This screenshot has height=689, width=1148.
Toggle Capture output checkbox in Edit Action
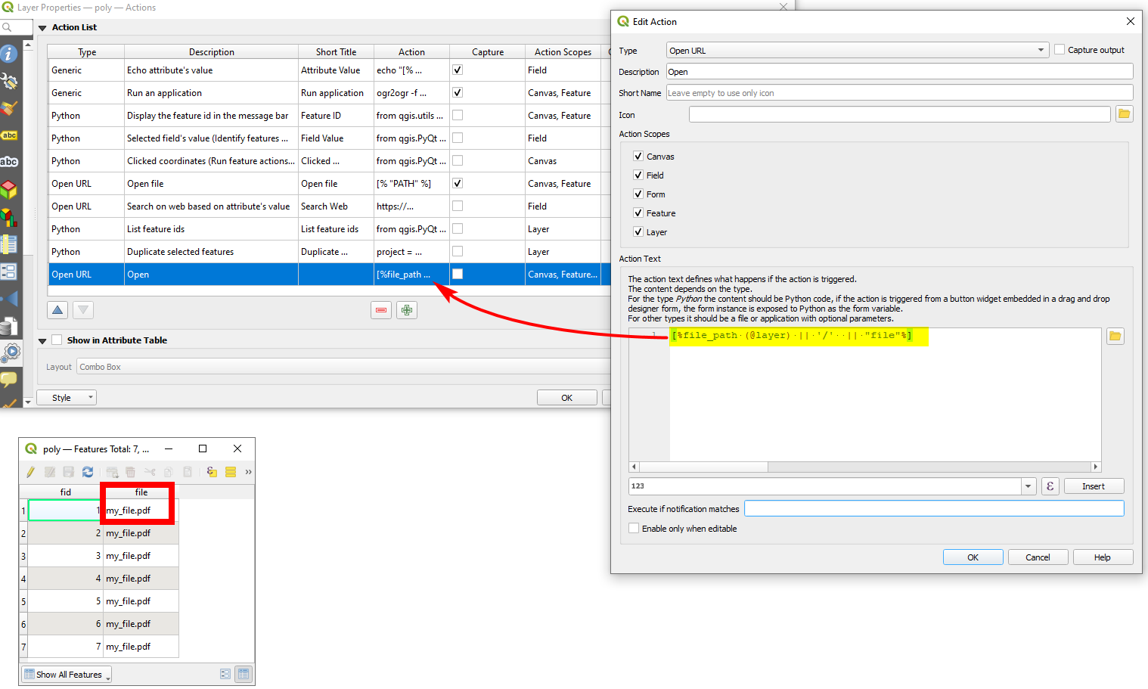[1060, 49]
